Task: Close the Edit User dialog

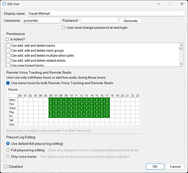Action: point(182,4)
